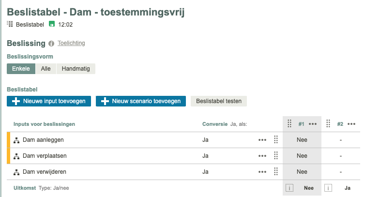
Task: Click Nee cell for Dam verplaatsen scenario #1
Action: (302, 156)
